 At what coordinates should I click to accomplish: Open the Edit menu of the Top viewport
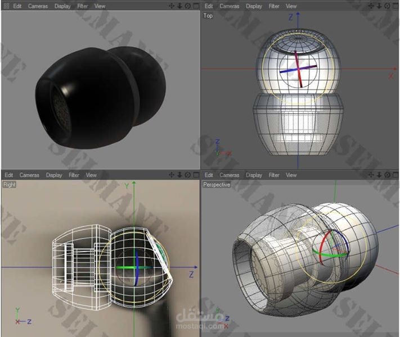209,6
